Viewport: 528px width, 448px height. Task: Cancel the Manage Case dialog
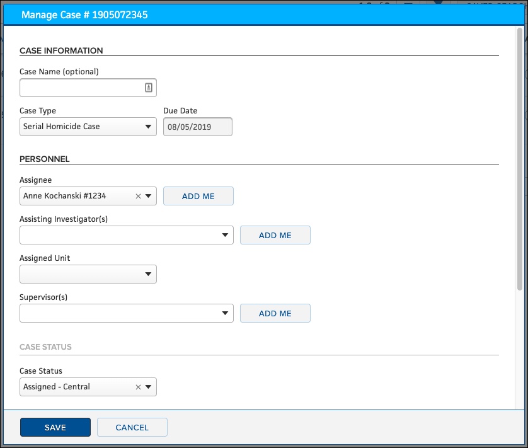(132, 427)
